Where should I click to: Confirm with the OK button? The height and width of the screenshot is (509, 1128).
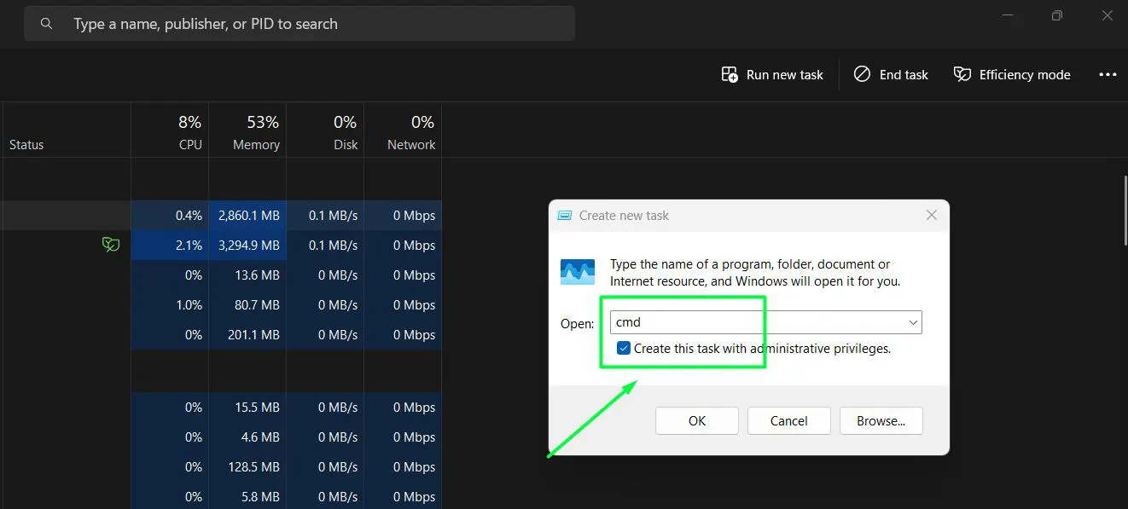[696, 420]
